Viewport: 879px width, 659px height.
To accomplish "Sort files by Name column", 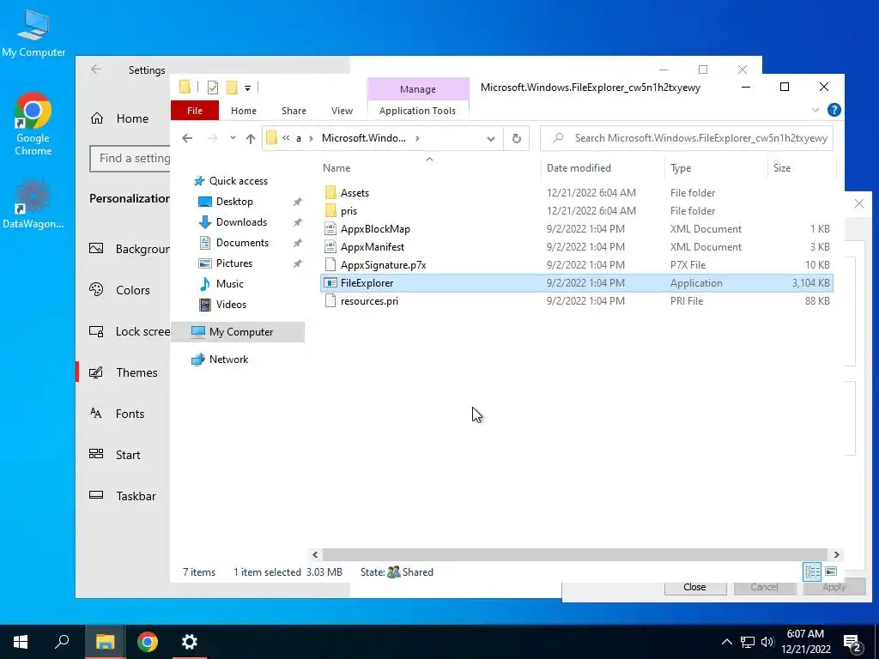I will pyautogui.click(x=336, y=167).
